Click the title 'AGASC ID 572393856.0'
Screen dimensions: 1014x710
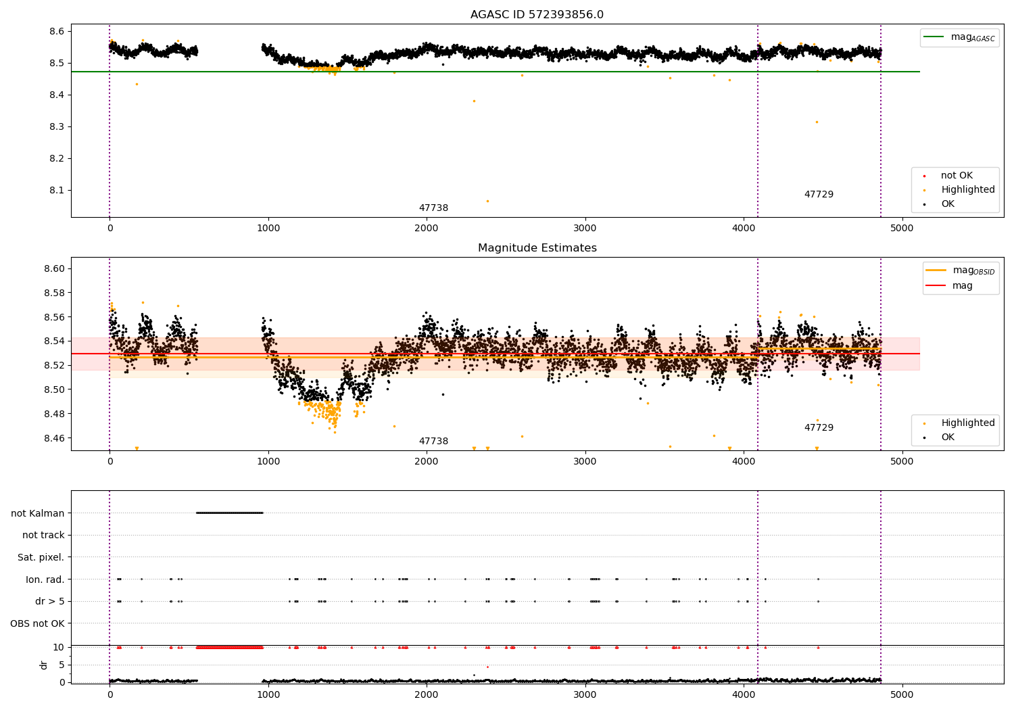537,15
